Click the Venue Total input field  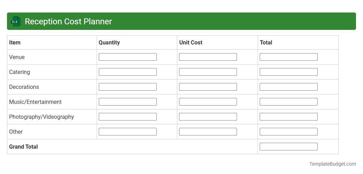(x=288, y=57)
